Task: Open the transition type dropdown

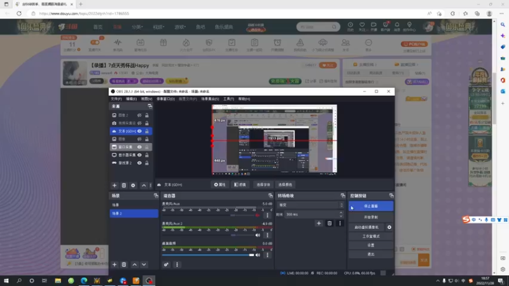Action: (x=310, y=205)
